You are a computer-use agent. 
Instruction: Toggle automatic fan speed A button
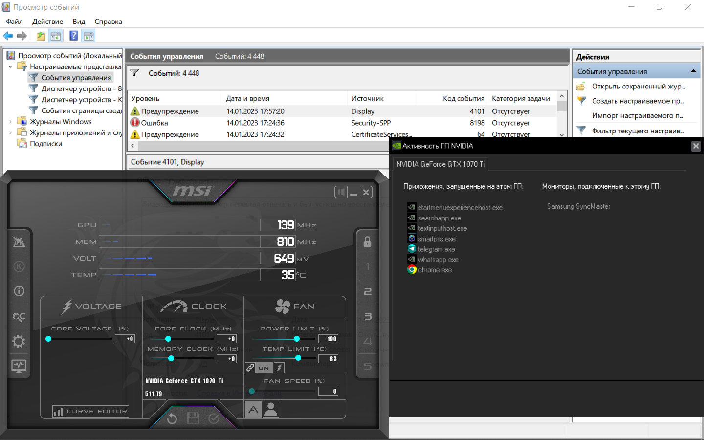[253, 409]
